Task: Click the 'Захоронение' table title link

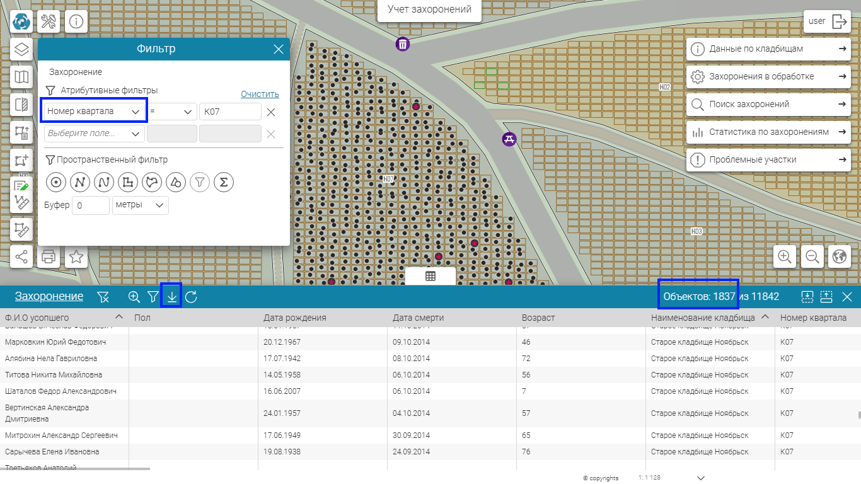Action: [x=49, y=296]
